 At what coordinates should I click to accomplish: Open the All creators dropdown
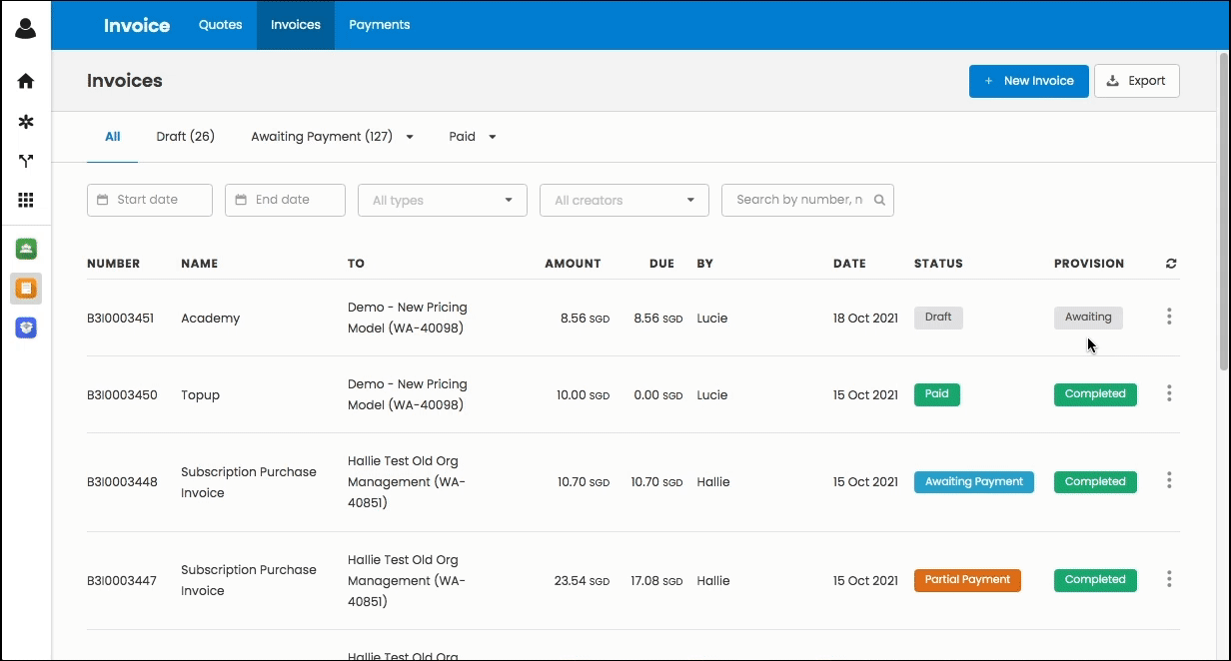pos(624,200)
